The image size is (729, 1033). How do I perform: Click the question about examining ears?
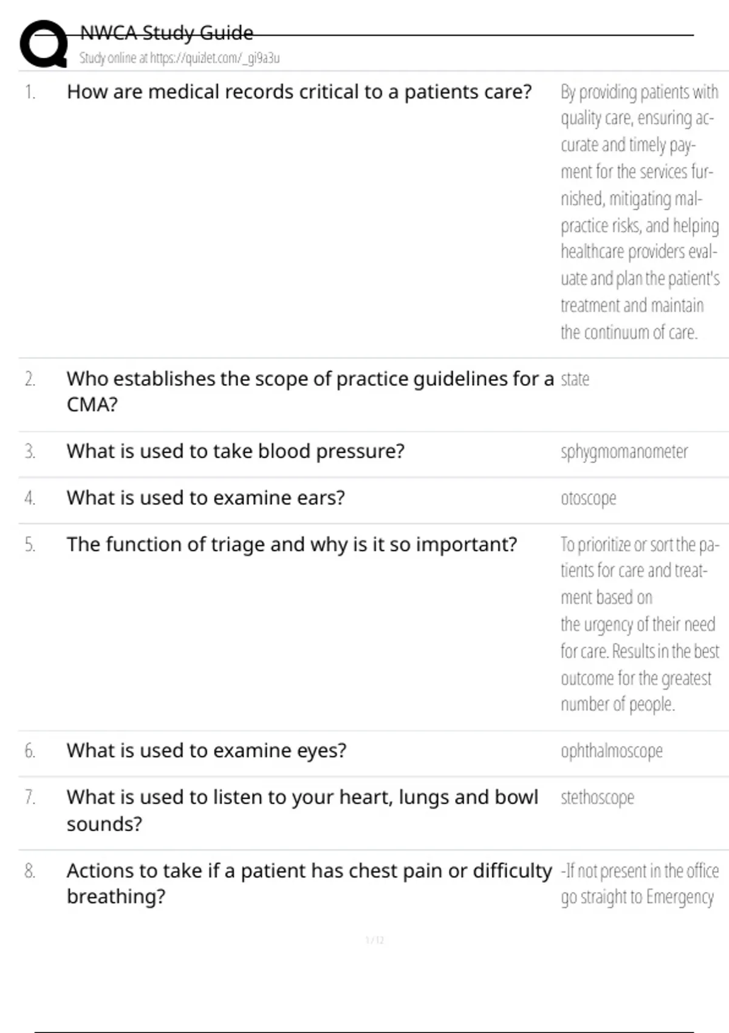click(x=205, y=498)
